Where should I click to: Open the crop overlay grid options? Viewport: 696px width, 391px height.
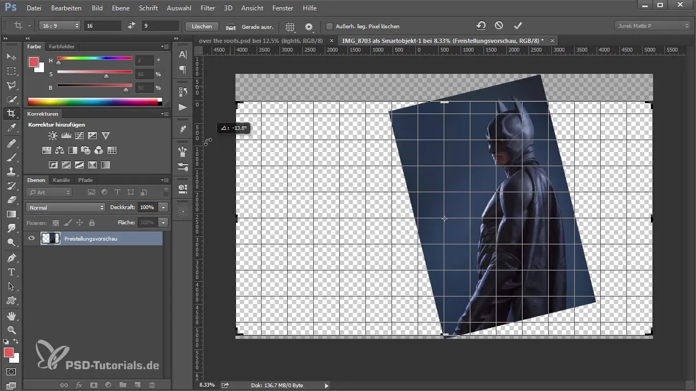pos(290,26)
